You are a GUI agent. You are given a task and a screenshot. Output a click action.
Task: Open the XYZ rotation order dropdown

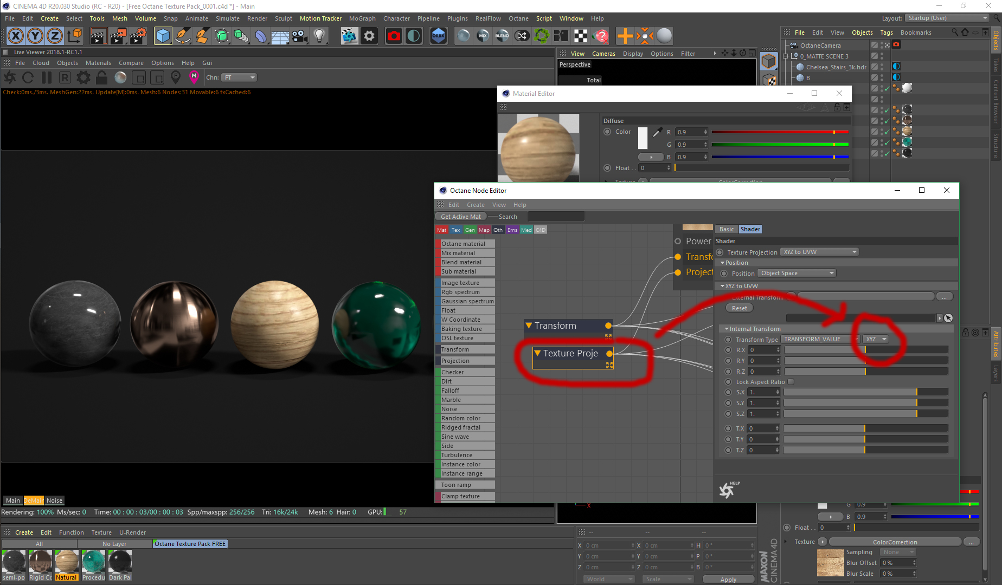(x=876, y=339)
